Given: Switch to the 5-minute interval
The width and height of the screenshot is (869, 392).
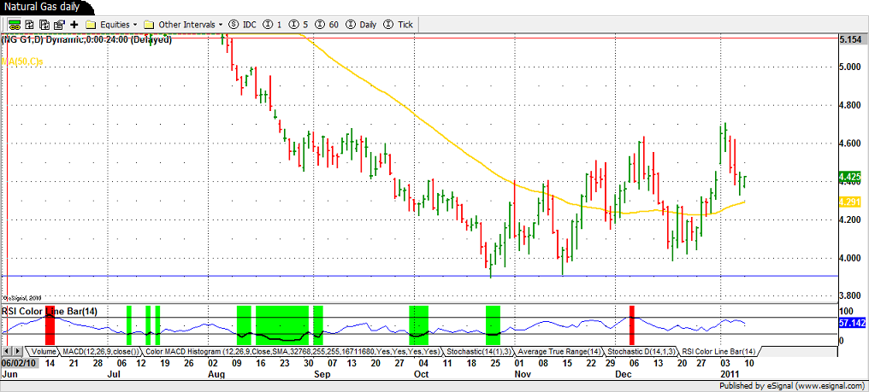Looking at the screenshot, I should pyautogui.click(x=299, y=24).
